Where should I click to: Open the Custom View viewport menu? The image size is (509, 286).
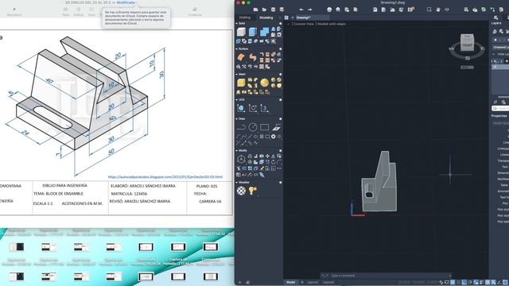(304, 24)
